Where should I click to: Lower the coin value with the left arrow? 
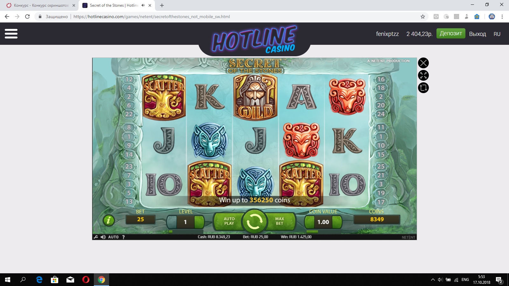(310, 222)
